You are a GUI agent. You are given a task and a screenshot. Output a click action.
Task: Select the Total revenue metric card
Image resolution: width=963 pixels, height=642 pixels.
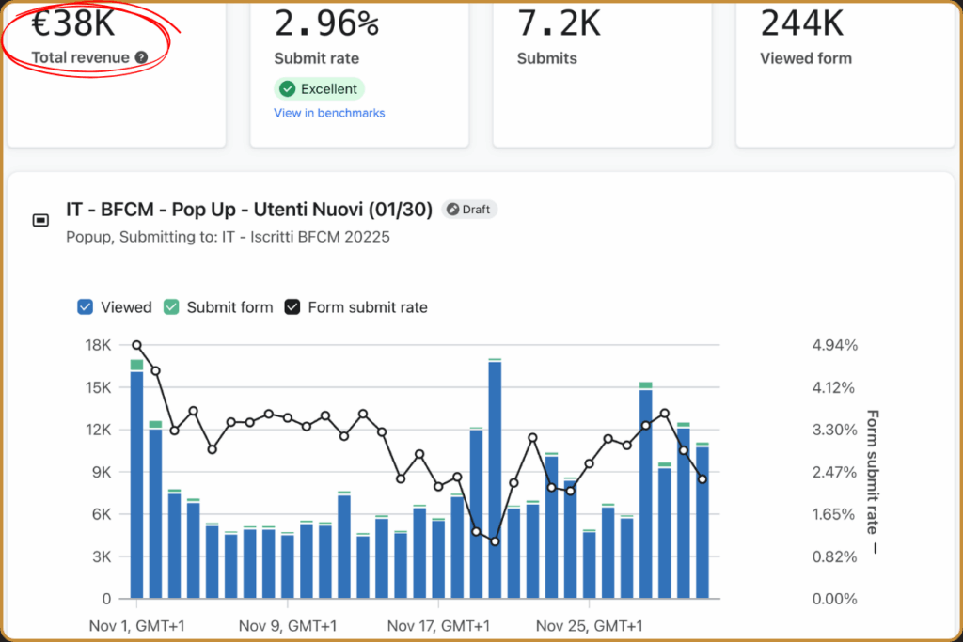point(116,73)
